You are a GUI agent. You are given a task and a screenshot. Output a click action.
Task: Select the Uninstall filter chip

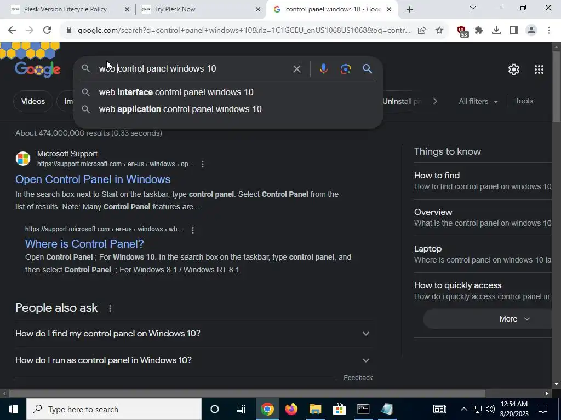pyautogui.click(x=402, y=101)
